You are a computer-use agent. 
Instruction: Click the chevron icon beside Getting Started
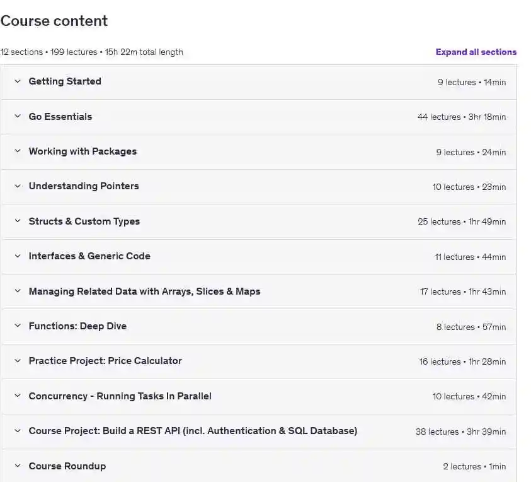pyautogui.click(x=18, y=81)
